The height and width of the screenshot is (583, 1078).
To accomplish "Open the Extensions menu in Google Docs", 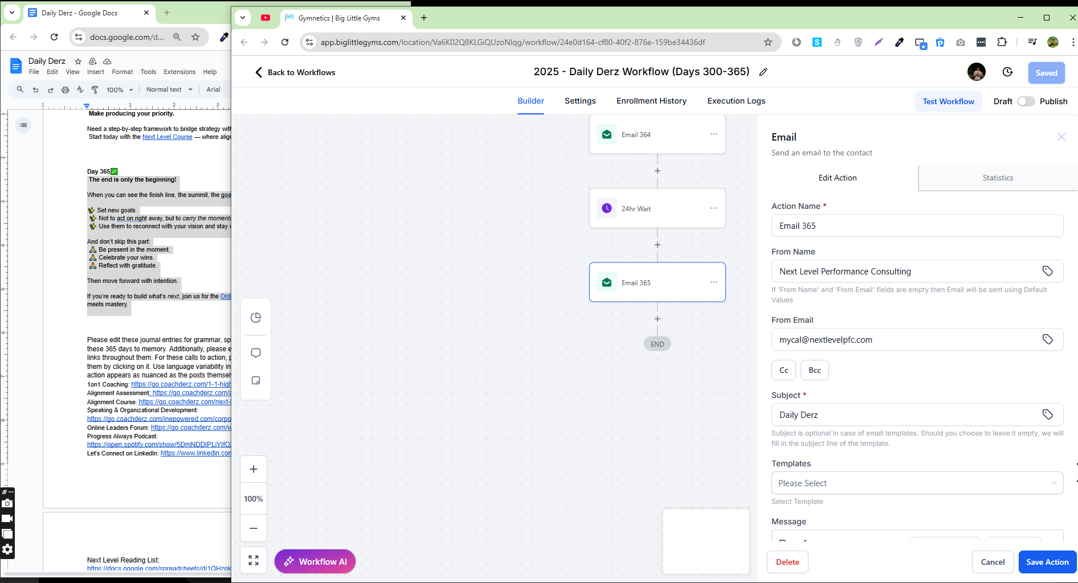I will [x=179, y=72].
